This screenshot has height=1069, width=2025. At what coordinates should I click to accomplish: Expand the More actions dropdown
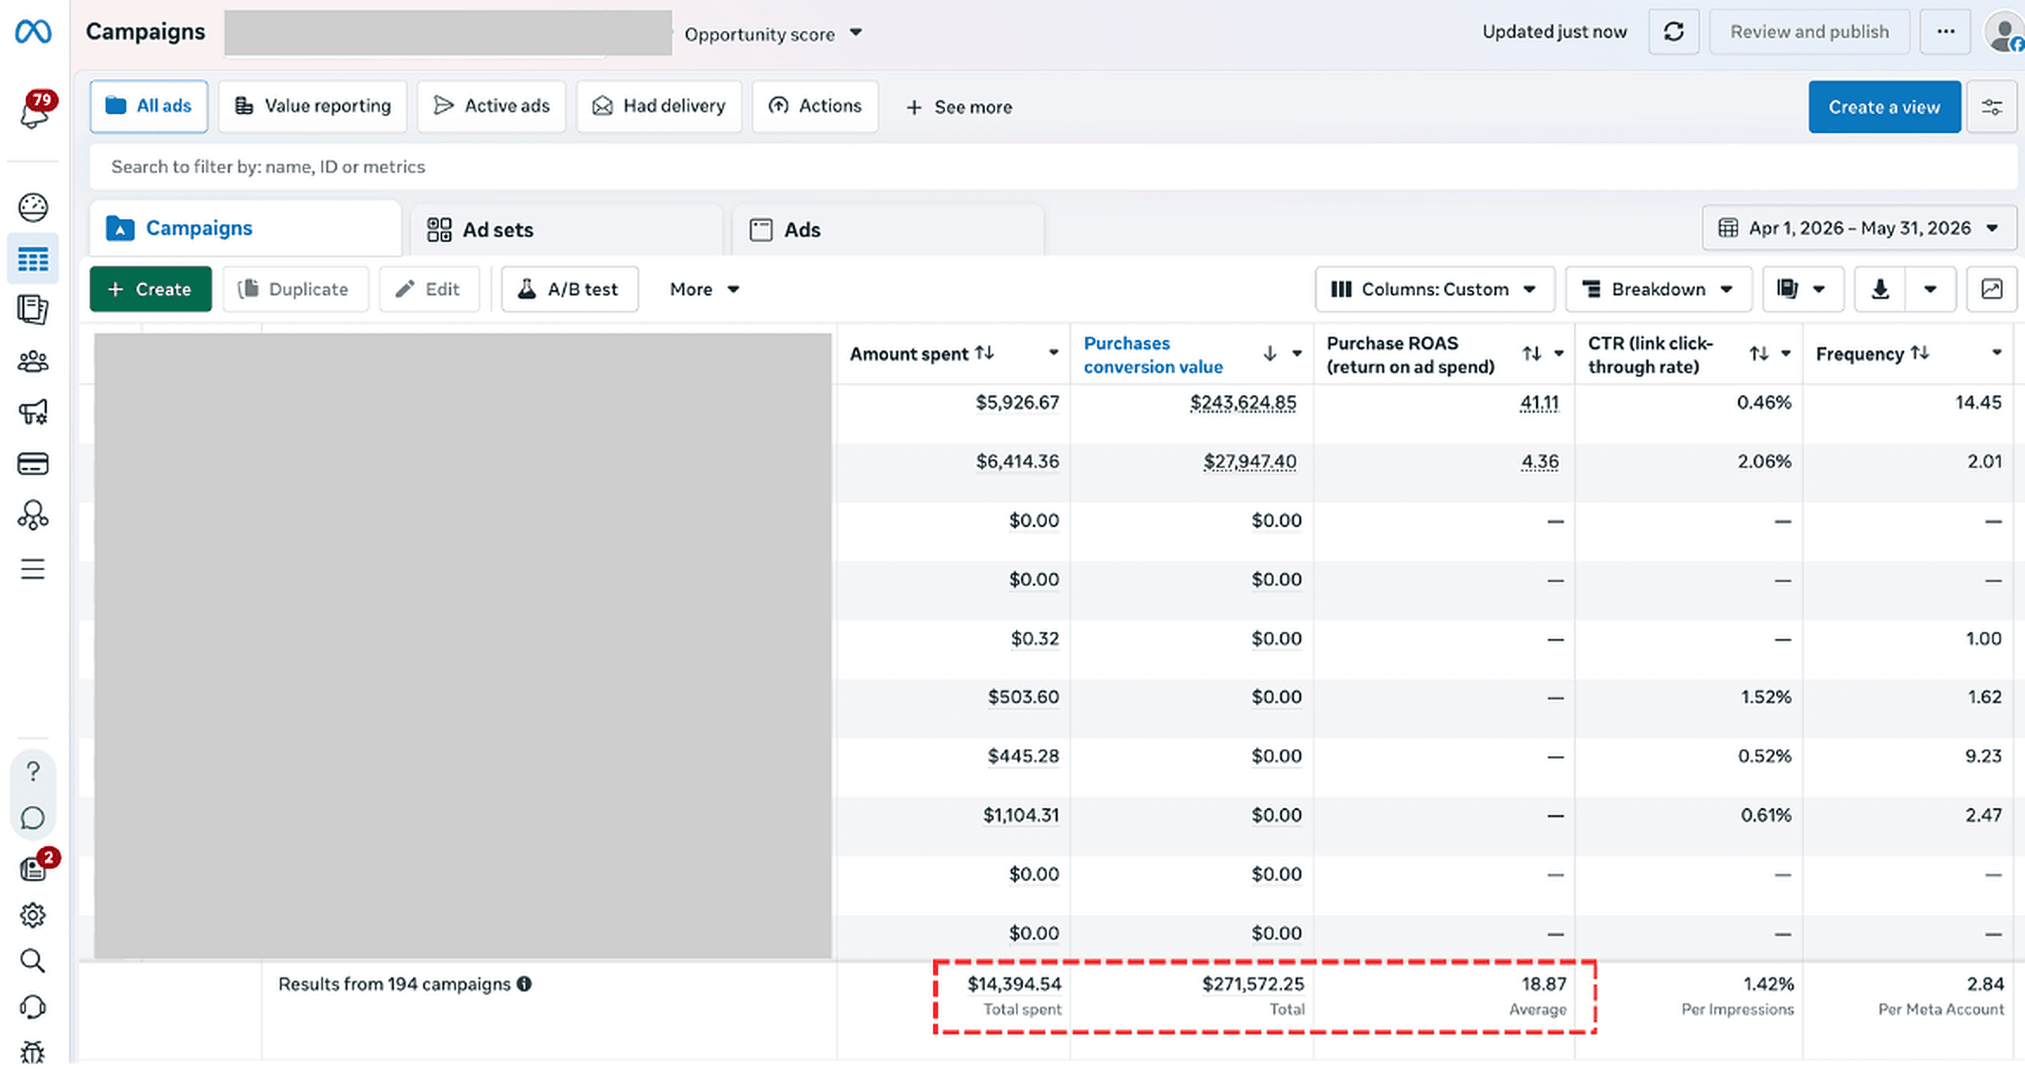pyautogui.click(x=704, y=289)
